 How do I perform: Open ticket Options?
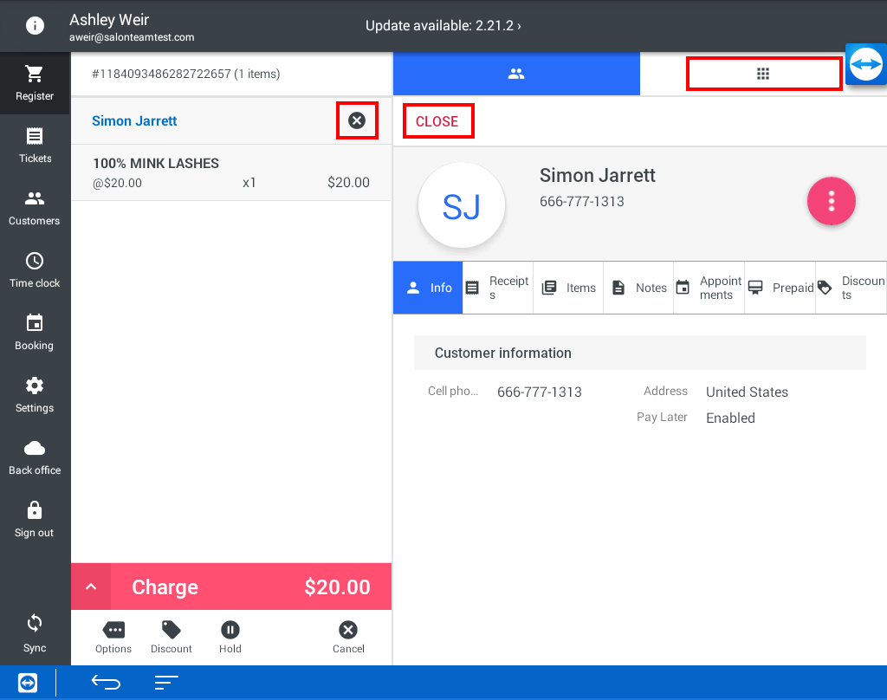click(113, 637)
